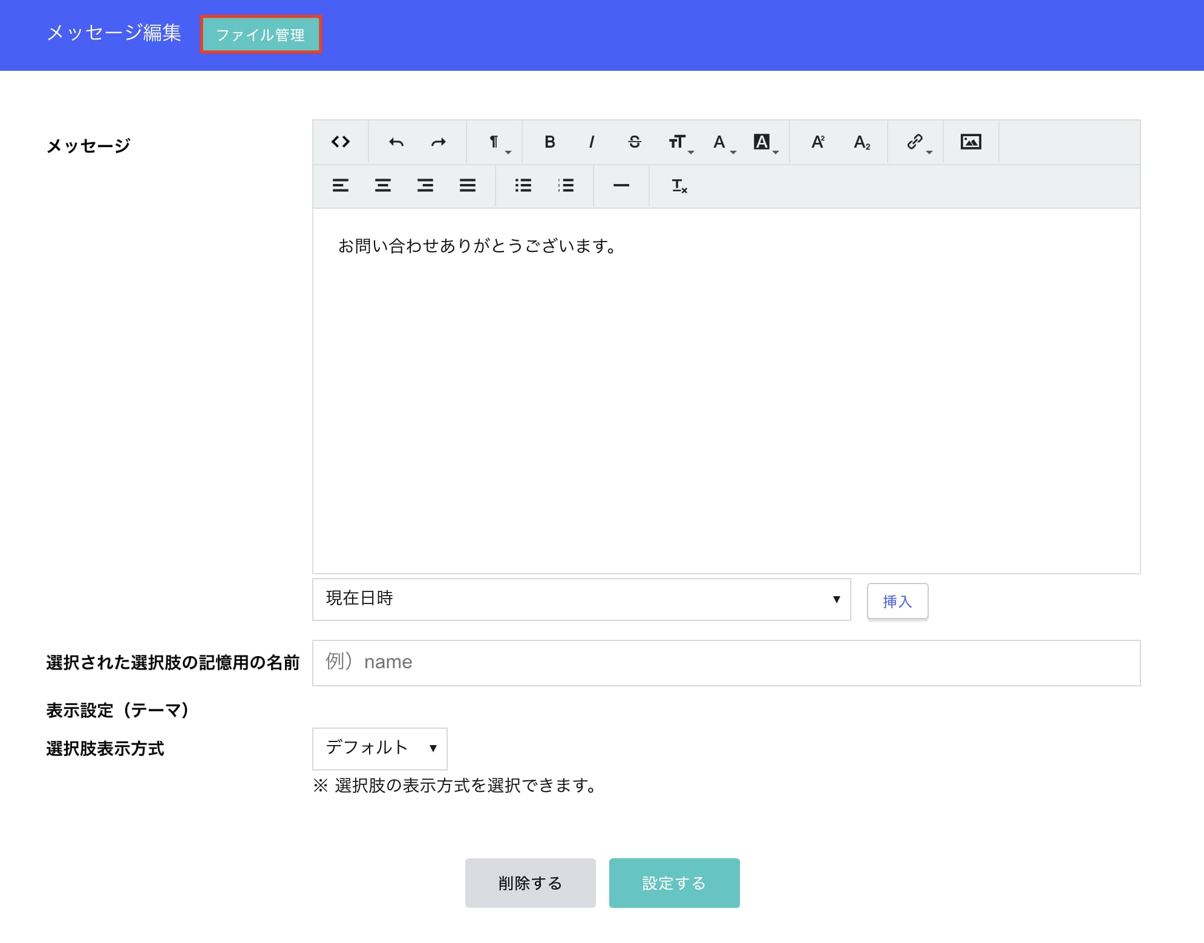This screenshot has width=1204, height=943.
Task: Click the 挿入 insert button
Action: click(897, 601)
